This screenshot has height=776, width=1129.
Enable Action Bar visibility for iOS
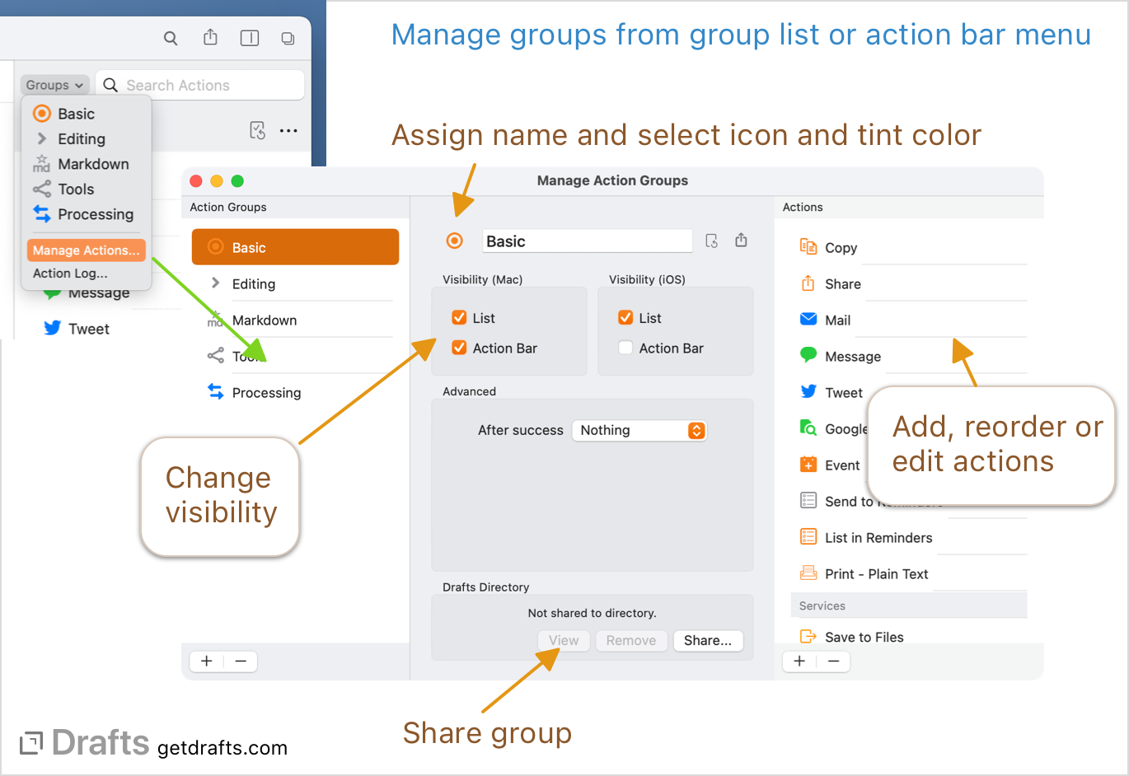625,348
